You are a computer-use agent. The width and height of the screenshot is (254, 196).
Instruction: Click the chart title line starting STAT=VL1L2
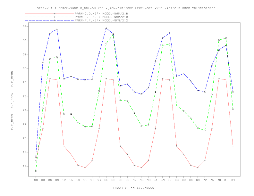[126, 8]
